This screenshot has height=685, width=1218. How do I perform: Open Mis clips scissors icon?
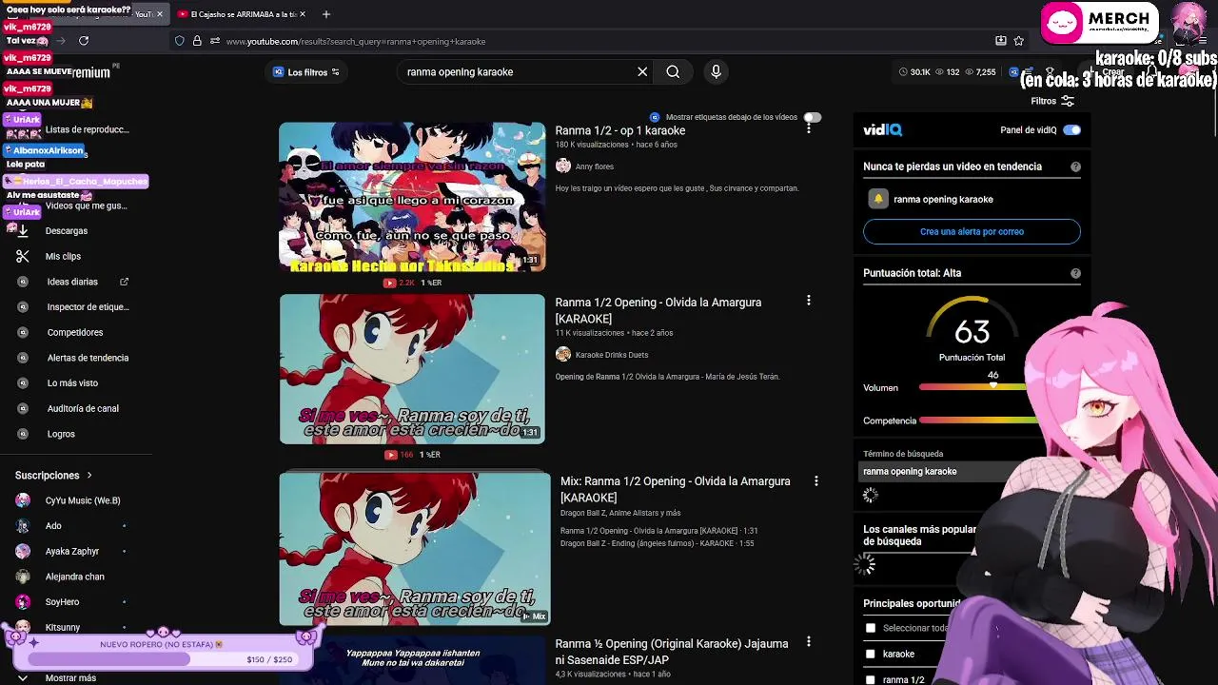pos(23,256)
